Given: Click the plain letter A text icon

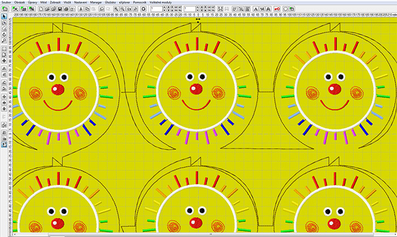Looking at the screenshot, I should 256,9.
